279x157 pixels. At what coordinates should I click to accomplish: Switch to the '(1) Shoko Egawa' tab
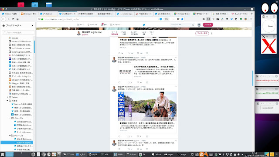pos(125,14)
